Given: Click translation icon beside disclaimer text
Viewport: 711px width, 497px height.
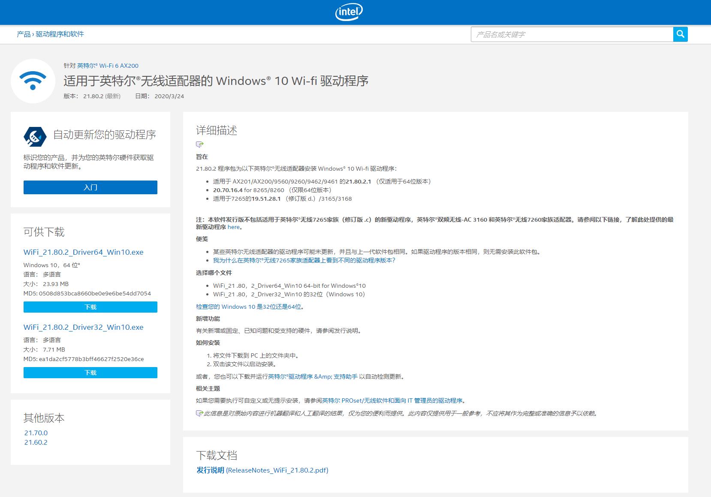Looking at the screenshot, I should coord(199,413).
